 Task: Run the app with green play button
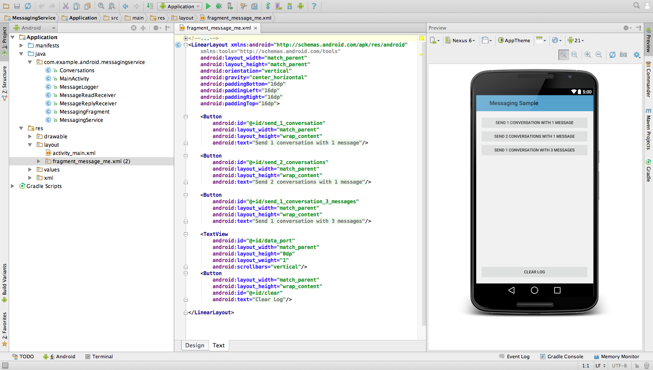click(x=208, y=6)
